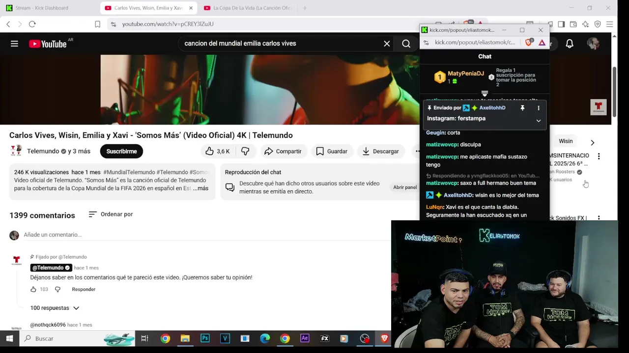629x353 pixels.
Task: Open pinned message options three dots
Action: click(539, 108)
